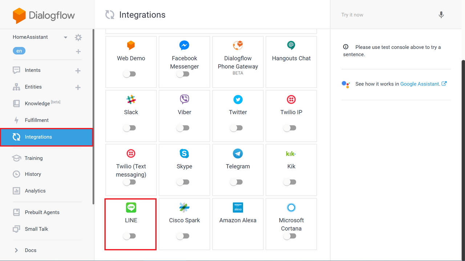Turn on the Slack integration switch
Image resolution: width=465 pixels, height=261 pixels.
click(129, 128)
